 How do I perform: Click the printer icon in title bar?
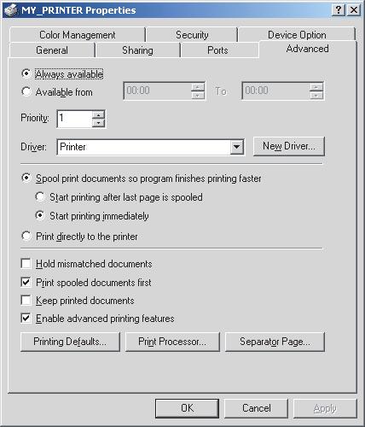11,10
